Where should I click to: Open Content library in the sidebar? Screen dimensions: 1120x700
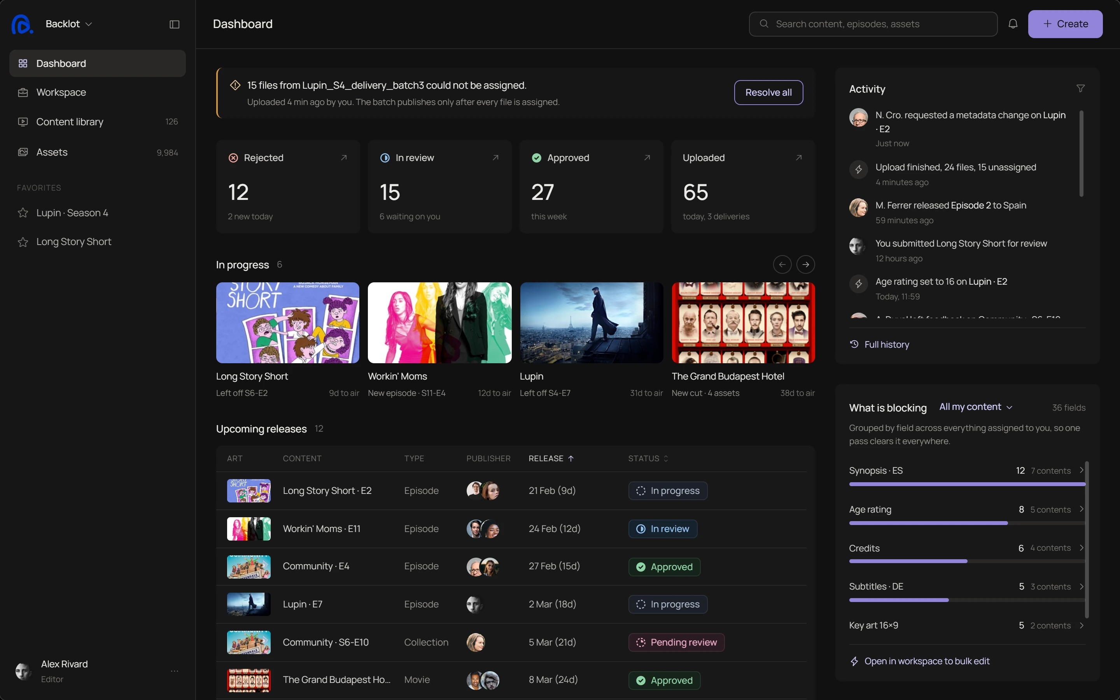tap(97, 122)
